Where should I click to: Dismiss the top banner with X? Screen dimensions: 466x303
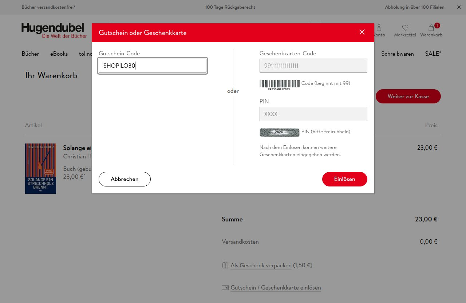[459, 7]
